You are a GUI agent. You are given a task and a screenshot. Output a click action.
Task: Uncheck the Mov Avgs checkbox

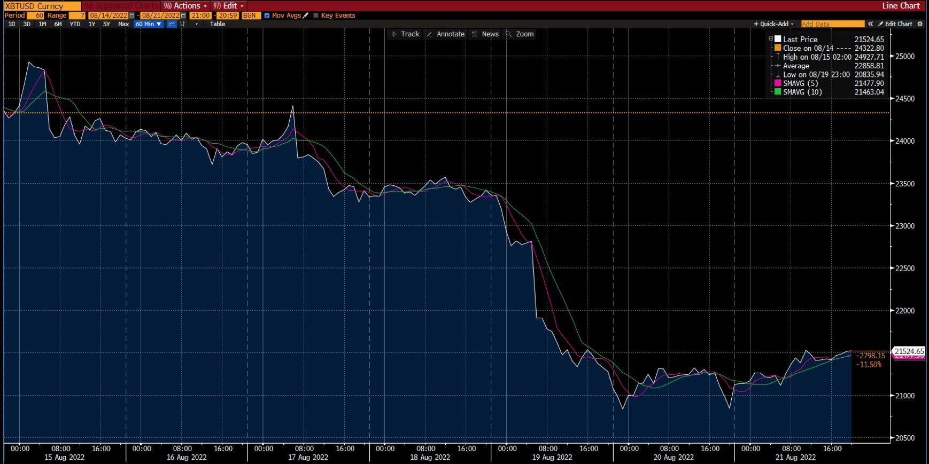click(x=267, y=15)
